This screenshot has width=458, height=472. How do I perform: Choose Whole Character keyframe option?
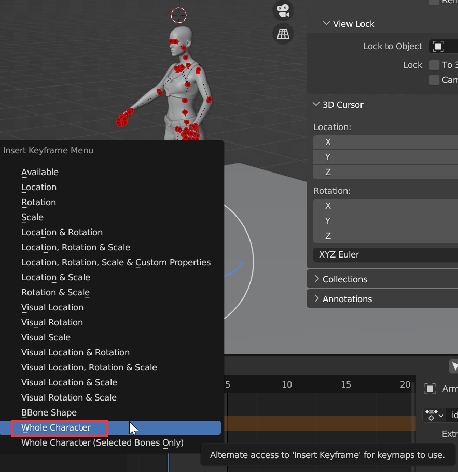56,427
